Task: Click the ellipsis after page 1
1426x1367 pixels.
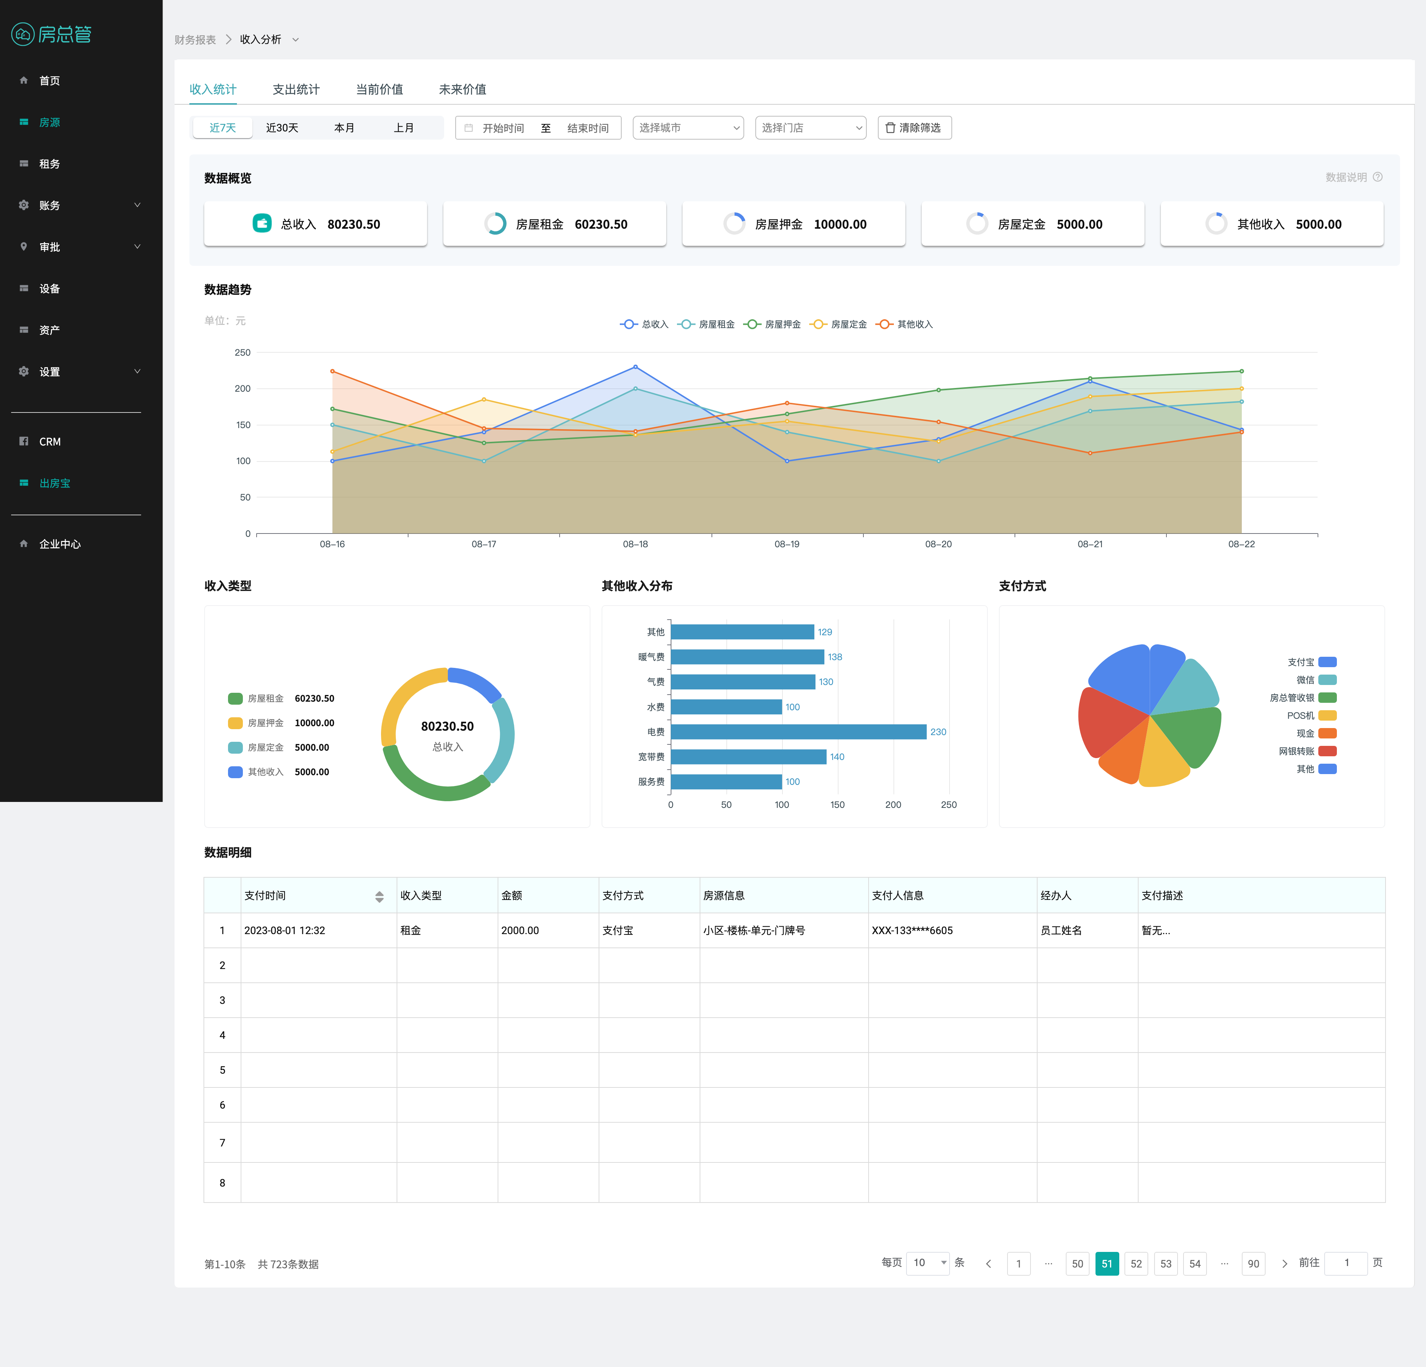Action: click(1048, 1264)
